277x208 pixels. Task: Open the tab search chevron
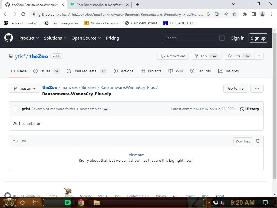[233, 4]
